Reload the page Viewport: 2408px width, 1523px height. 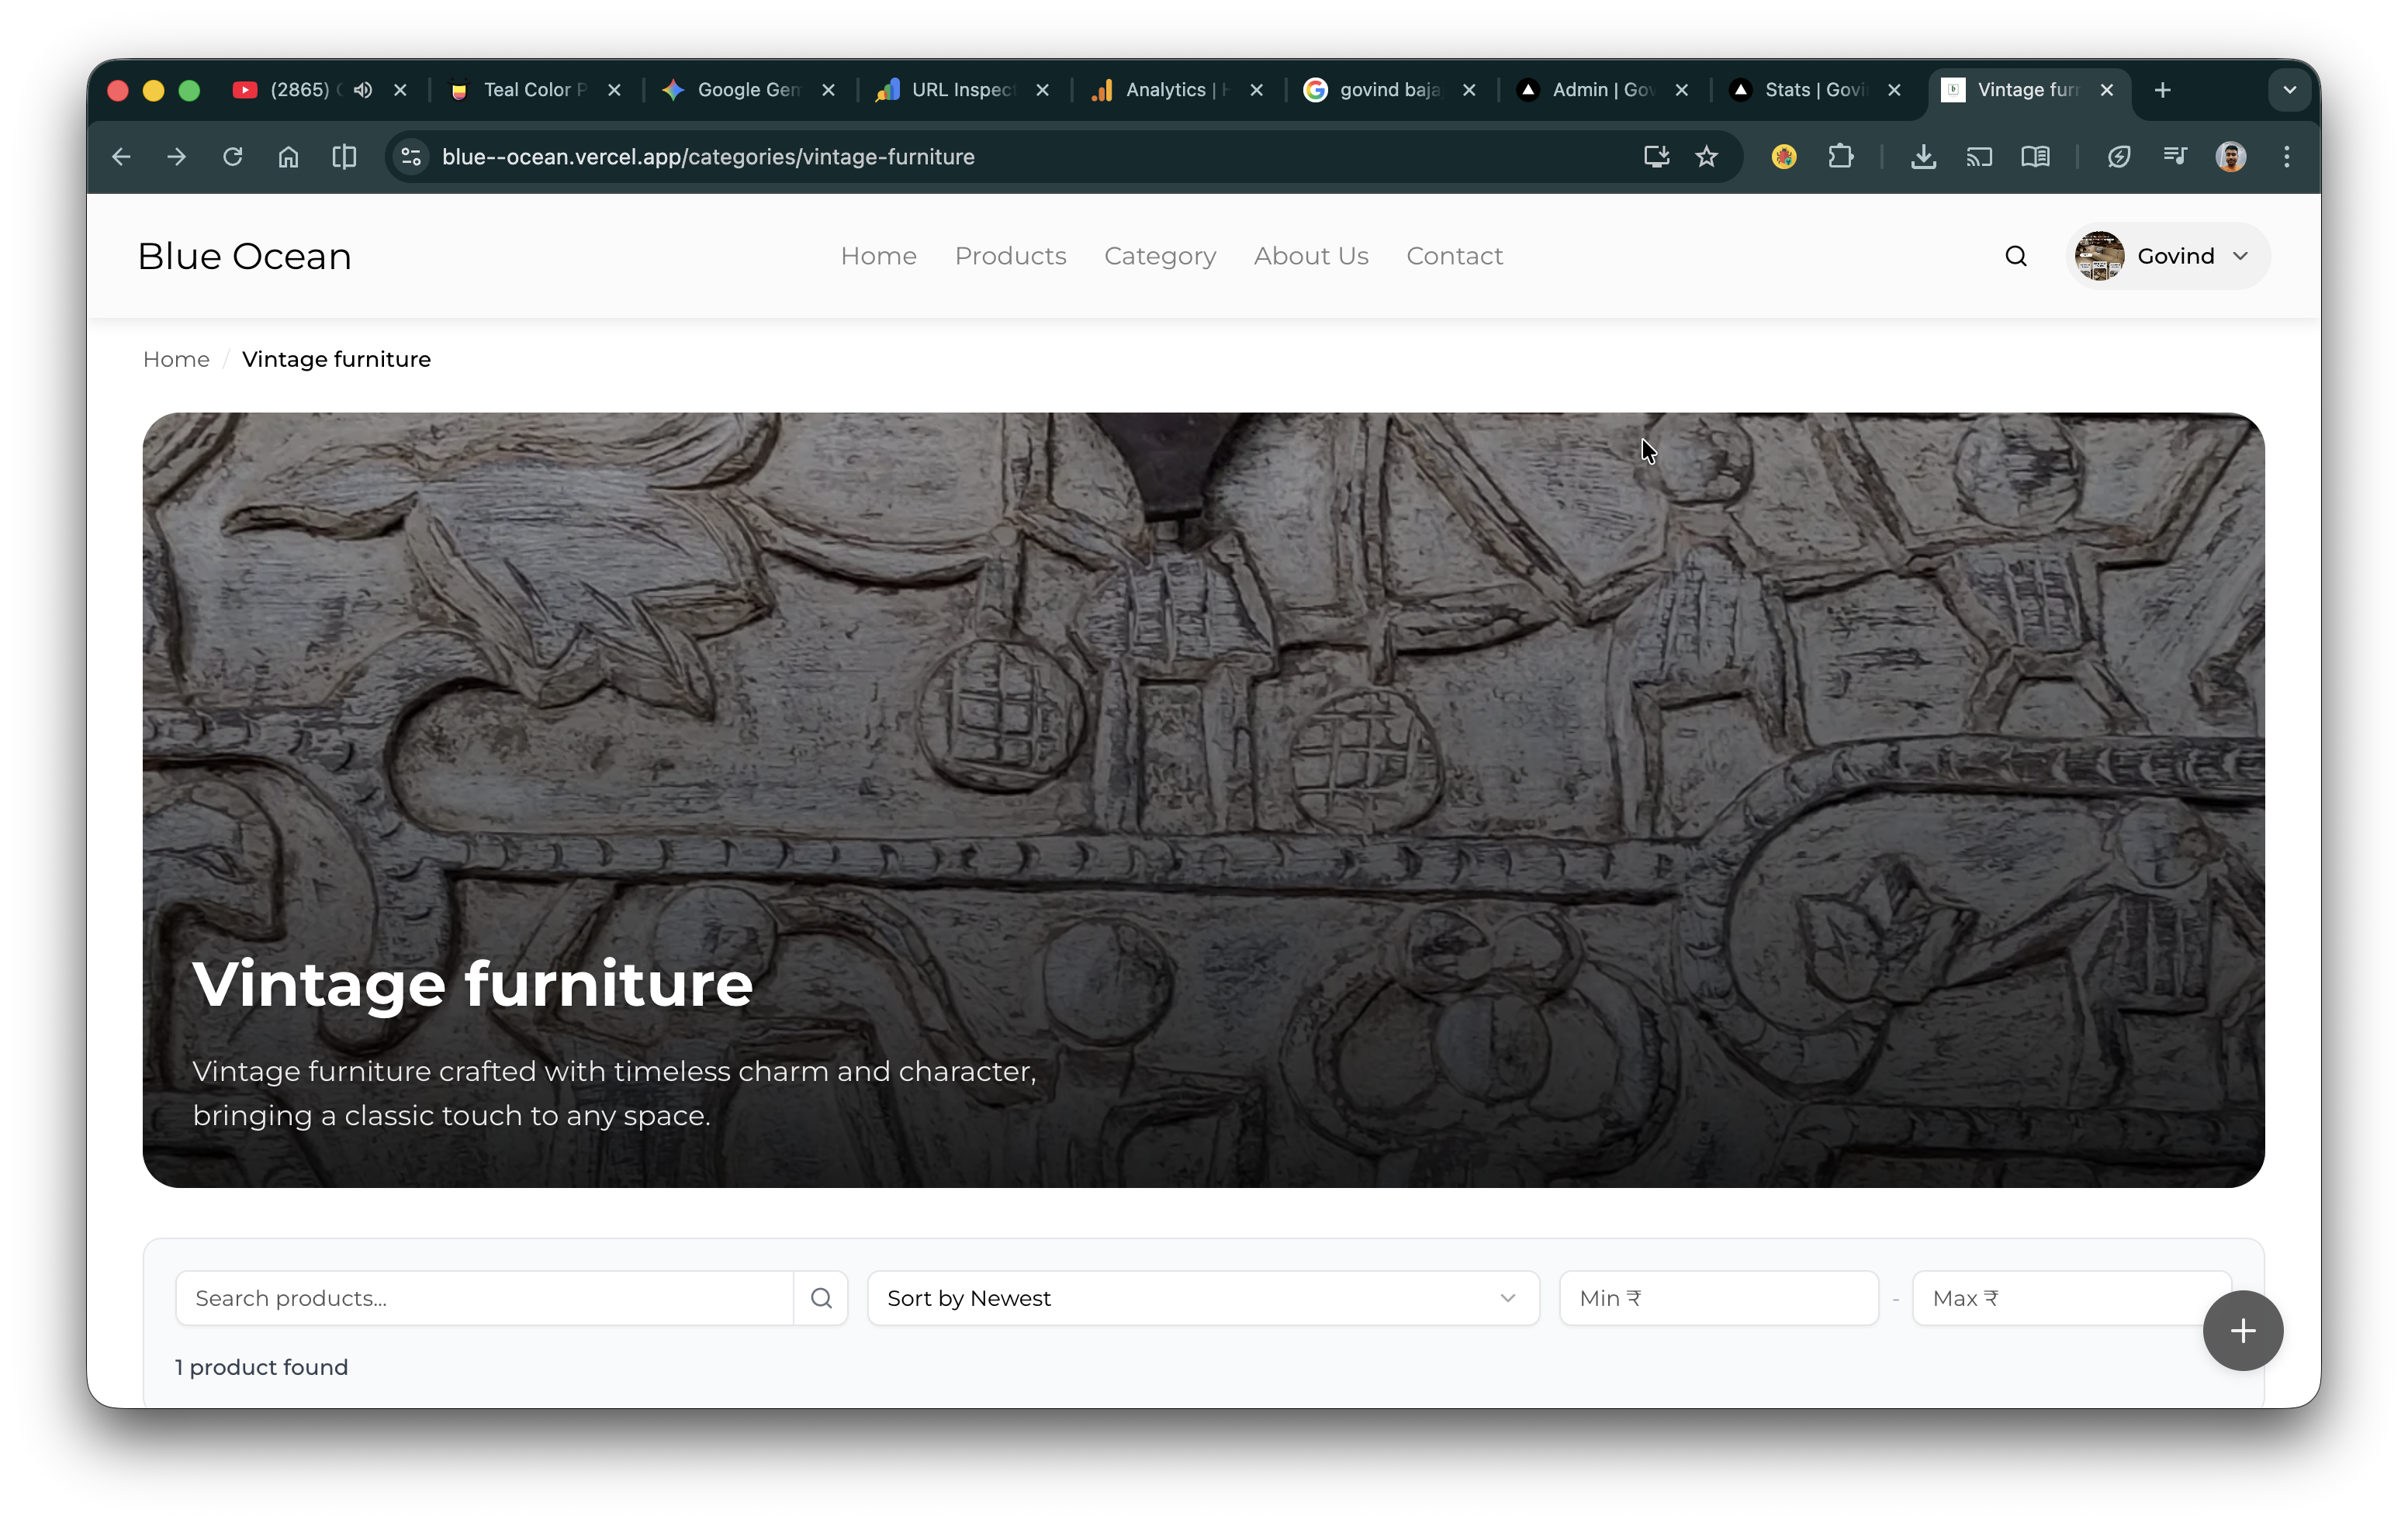click(x=232, y=157)
